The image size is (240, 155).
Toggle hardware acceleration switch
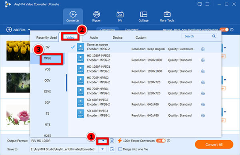pos(224,29)
